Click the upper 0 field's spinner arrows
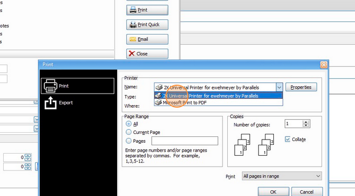The width and height of the screenshot is (355, 196). click(x=28, y=157)
